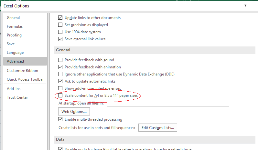Open the General options category
258x150 pixels.
25,17
